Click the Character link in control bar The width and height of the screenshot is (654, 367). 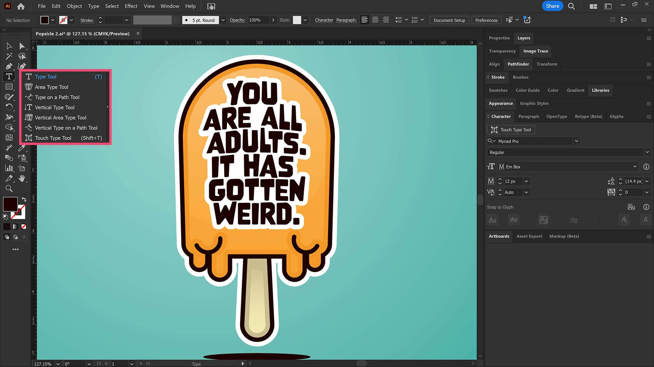click(324, 20)
